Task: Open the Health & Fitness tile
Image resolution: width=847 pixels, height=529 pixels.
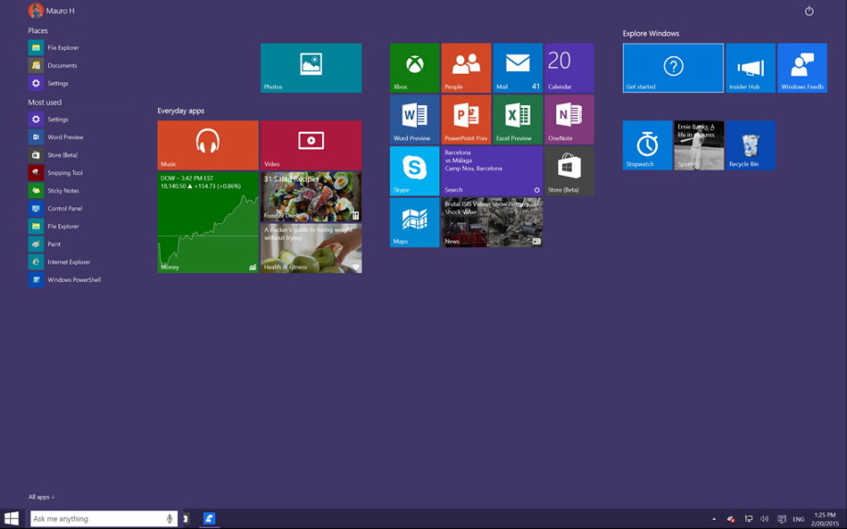Action: point(311,248)
